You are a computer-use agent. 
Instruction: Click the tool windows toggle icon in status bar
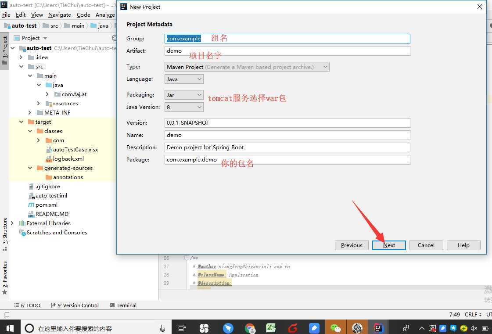coord(6,315)
